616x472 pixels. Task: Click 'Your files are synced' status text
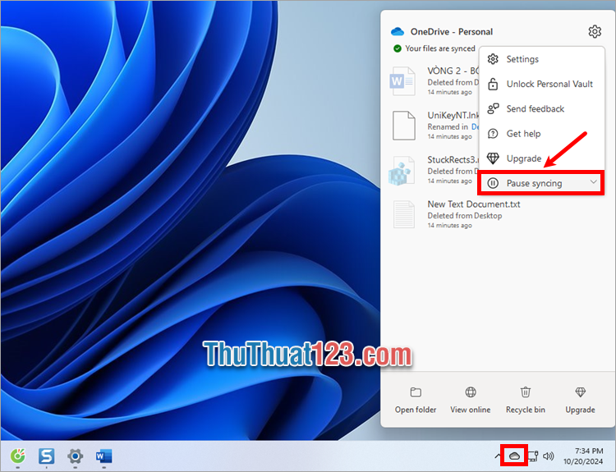440,48
